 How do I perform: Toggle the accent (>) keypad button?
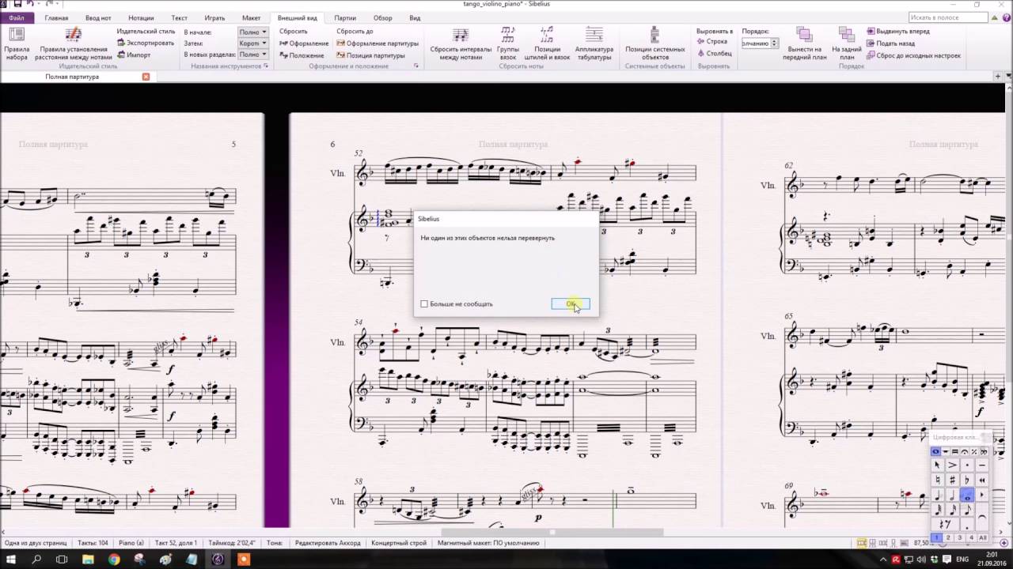click(x=952, y=465)
